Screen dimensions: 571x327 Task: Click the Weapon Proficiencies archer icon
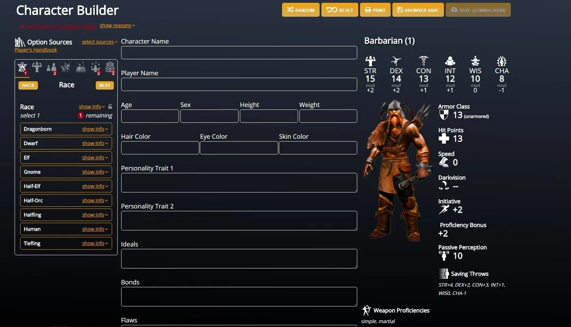click(x=367, y=310)
